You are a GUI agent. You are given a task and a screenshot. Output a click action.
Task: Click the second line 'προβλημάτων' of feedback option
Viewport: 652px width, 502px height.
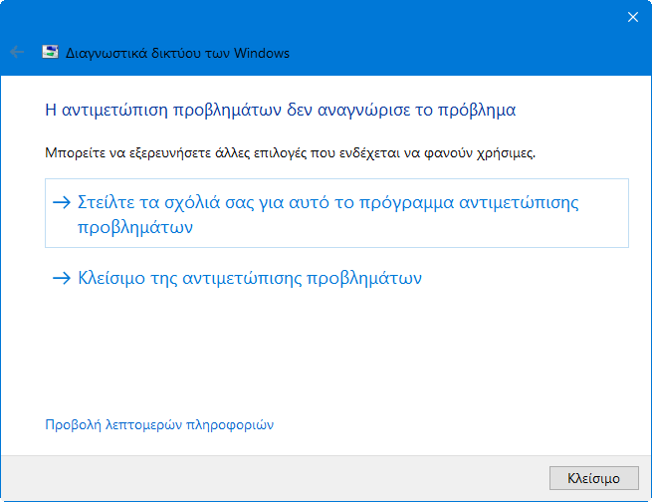pyautogui.click(x=134, y=226)
